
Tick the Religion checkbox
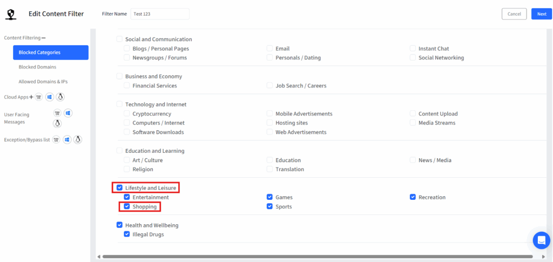126,169
